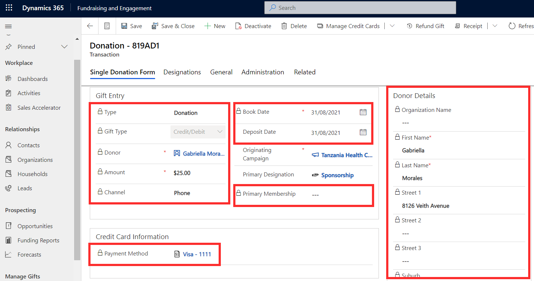Open the Book Date calendar picker

pyautogui.click(x=363, y=112)
